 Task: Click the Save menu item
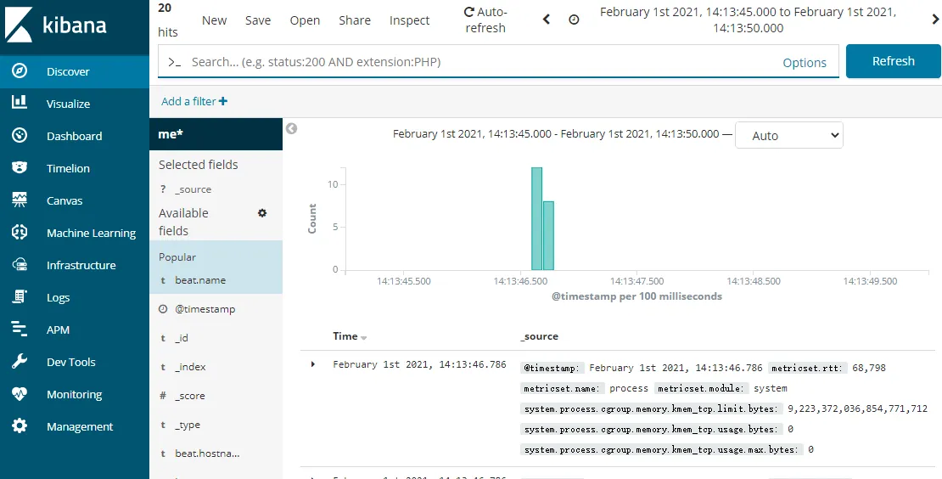(x=258, y=20)
